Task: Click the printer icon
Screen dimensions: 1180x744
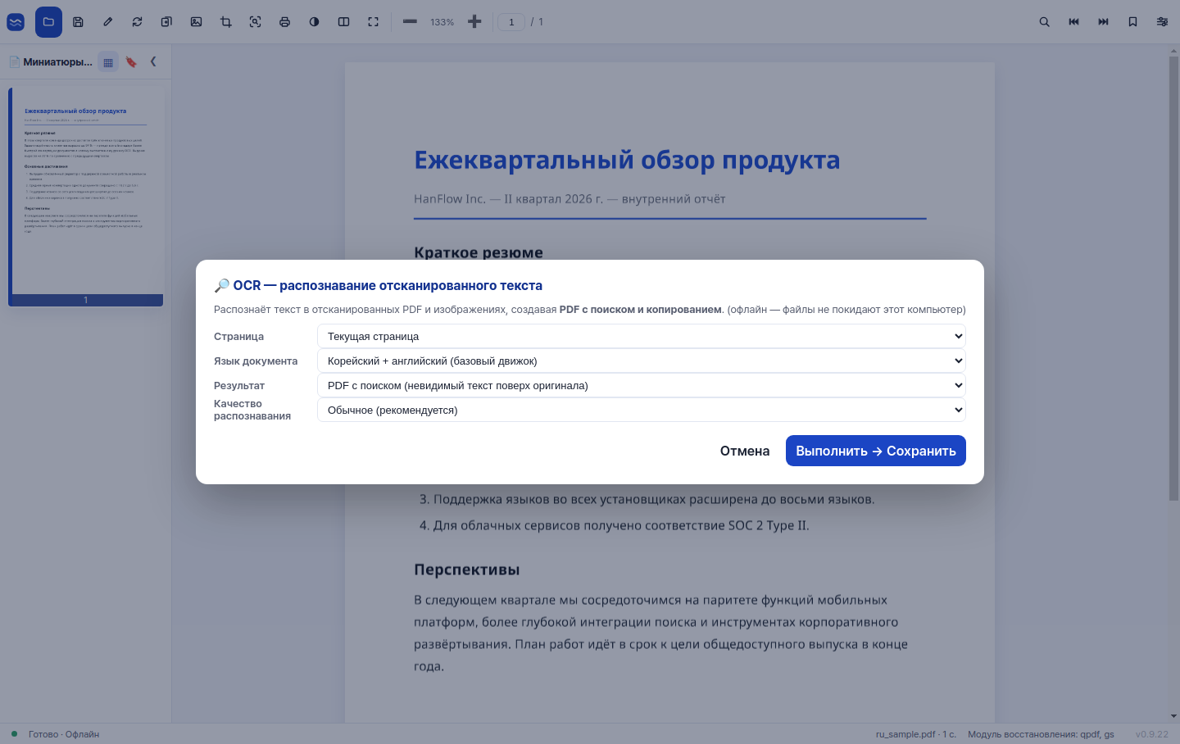Action: (x=285, y=22)
